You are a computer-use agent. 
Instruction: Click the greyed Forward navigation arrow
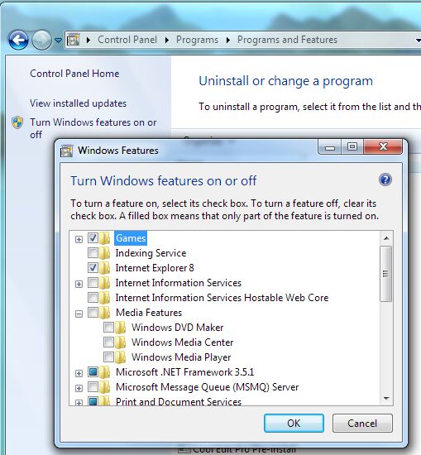click(42, 40)
